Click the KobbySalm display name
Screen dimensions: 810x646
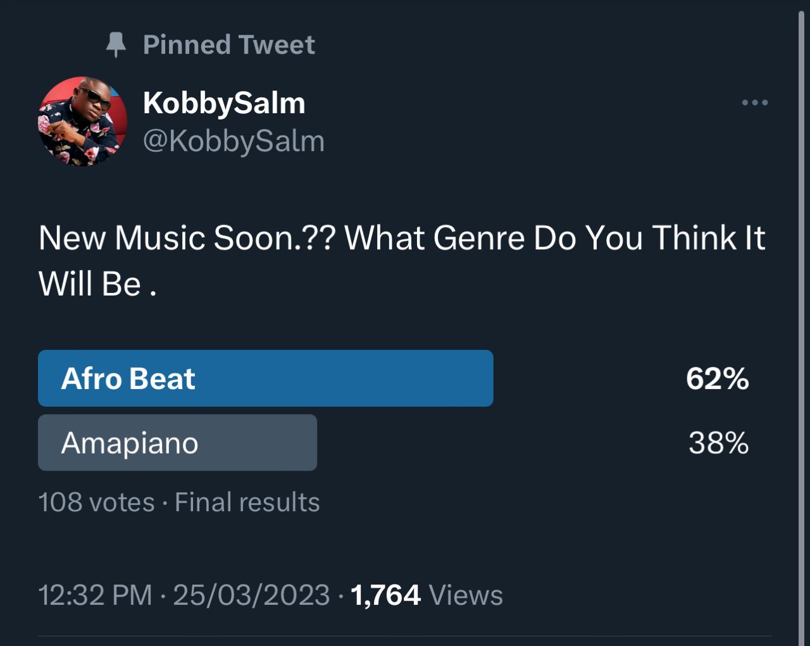click(x=224, y=102)
